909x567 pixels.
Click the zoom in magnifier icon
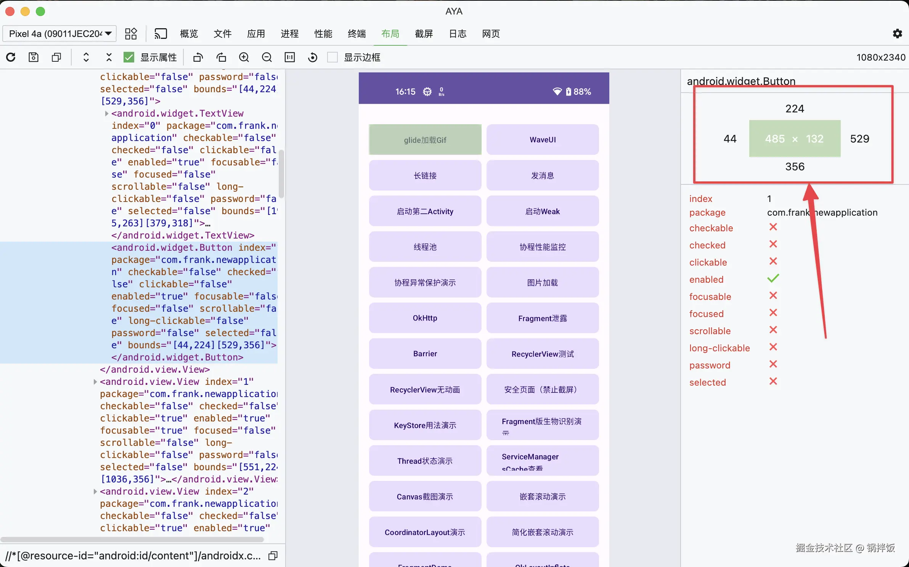[244, 57]
